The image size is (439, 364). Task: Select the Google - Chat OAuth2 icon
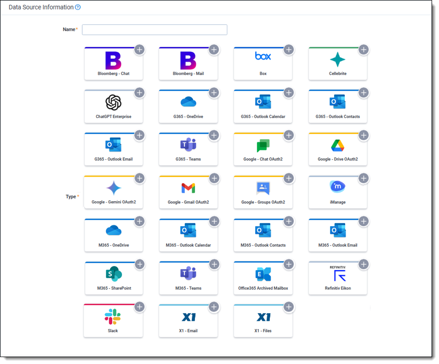click(x=263, y=145)
